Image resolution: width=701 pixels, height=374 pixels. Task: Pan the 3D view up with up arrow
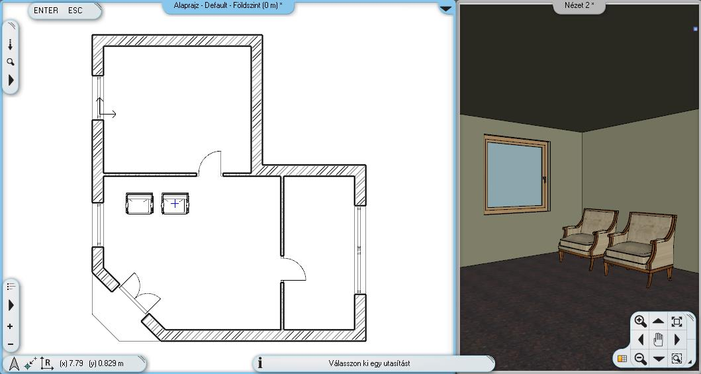[658, 321]
